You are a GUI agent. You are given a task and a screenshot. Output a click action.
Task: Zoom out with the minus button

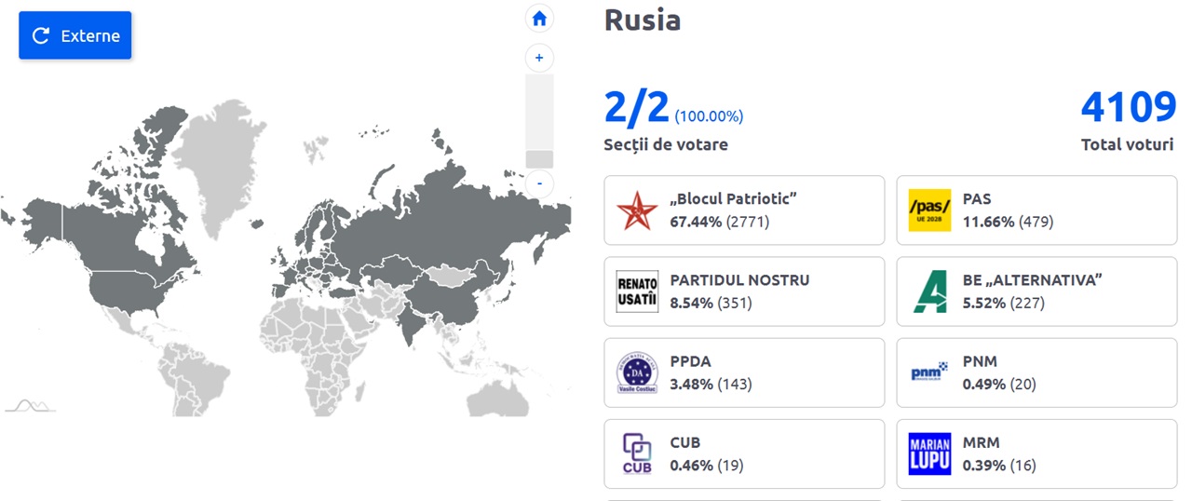[x=539, y=183]
